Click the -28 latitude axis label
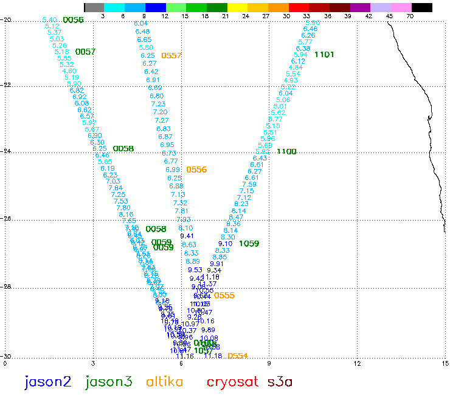 click(x=5, y=287)
